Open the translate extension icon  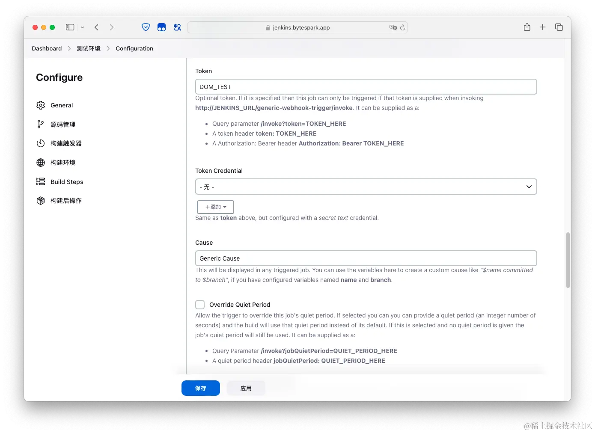(x=177, y=27)
